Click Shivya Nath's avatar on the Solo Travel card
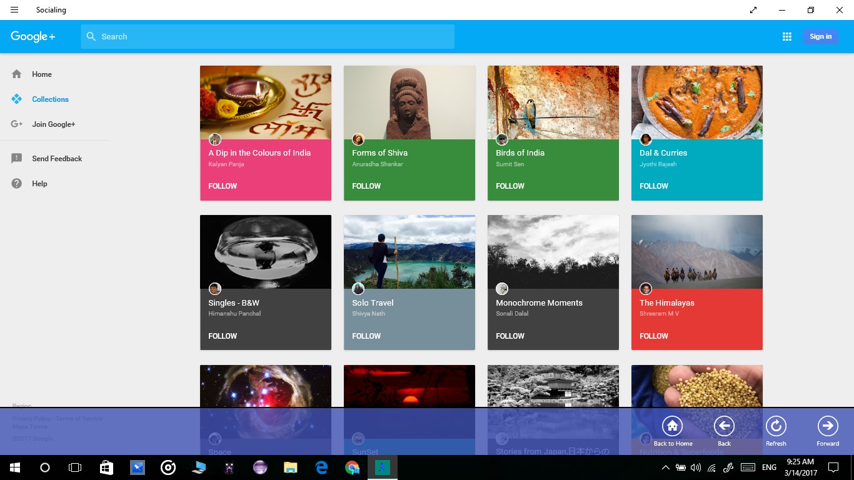This screenshot has height=480, width=854. click(x=358, y=289)
